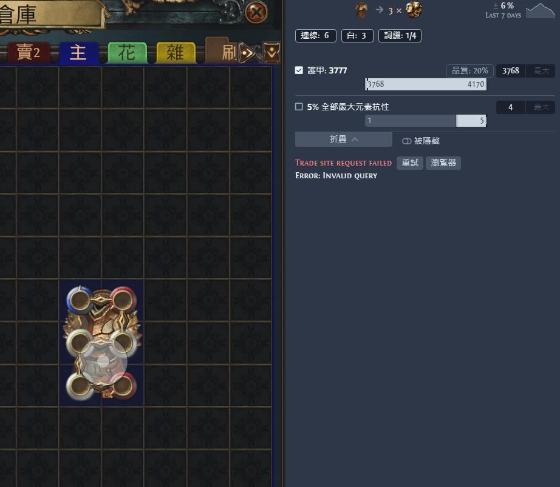Close the stash window with X icon

256,13
